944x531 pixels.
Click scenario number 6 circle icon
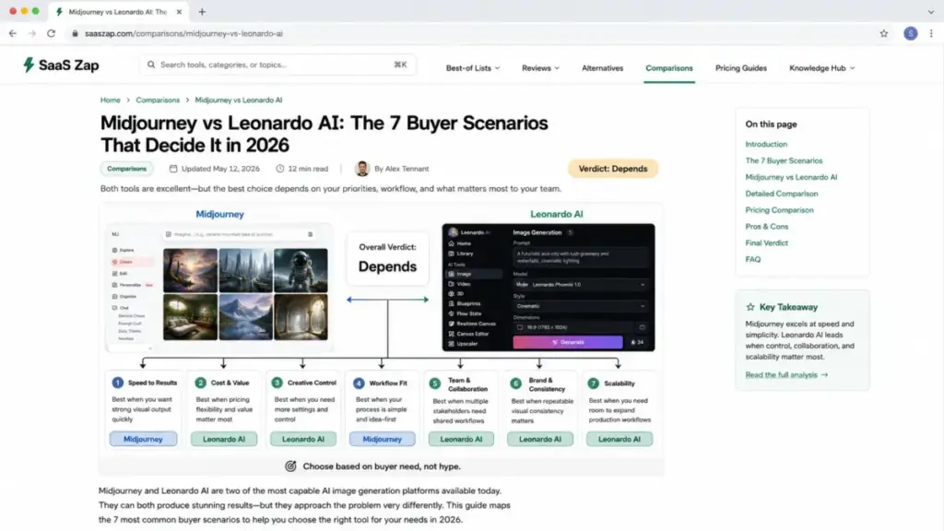point(515,383)
